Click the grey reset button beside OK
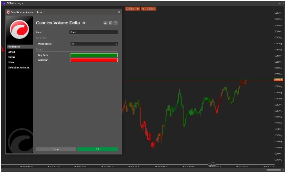 (56, 149)
